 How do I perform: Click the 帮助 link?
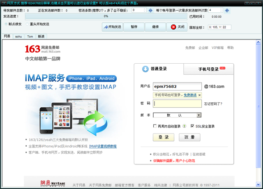coord(230,48)
